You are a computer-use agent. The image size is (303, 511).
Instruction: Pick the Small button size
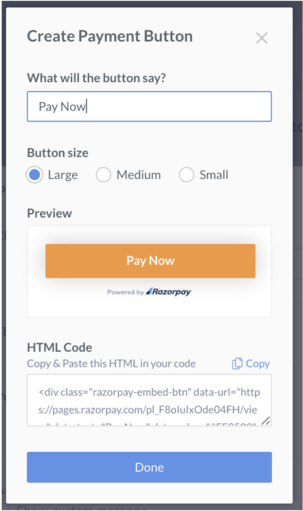187,175
